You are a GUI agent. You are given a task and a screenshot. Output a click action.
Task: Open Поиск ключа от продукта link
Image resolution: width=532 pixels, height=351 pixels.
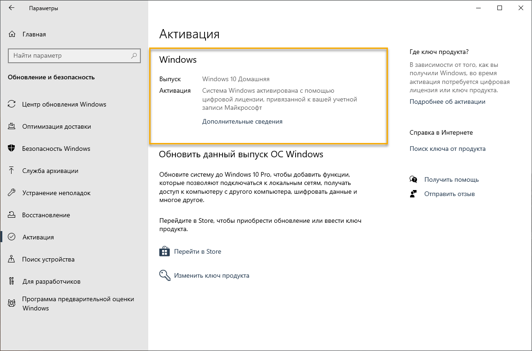(x=447, y=149)
